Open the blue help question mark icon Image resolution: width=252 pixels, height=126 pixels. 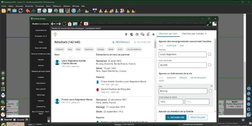click(74, 11)
